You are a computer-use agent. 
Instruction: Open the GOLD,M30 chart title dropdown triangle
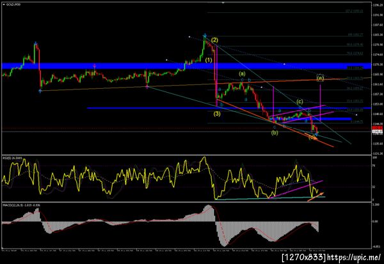click(x=3, y=4)
